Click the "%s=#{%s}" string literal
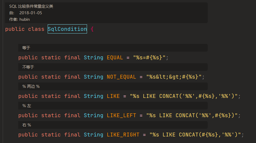 [149, 58]
